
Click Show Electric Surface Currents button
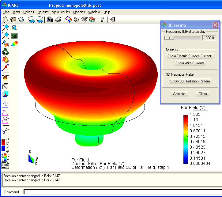[x=190, y=56]
